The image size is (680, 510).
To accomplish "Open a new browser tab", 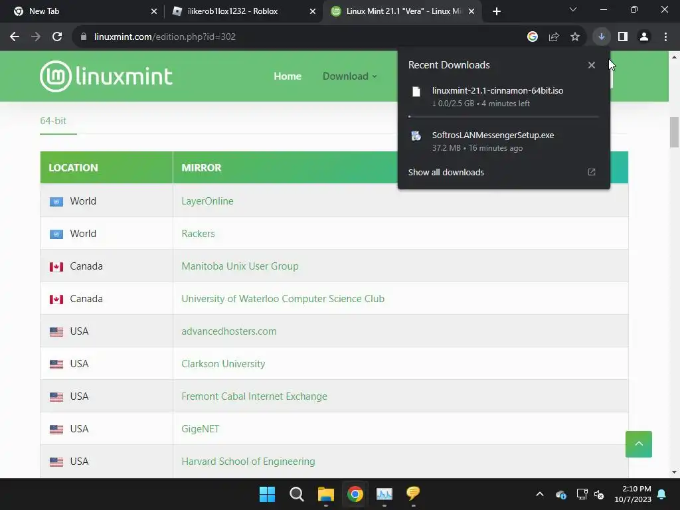I will point(497,11).
